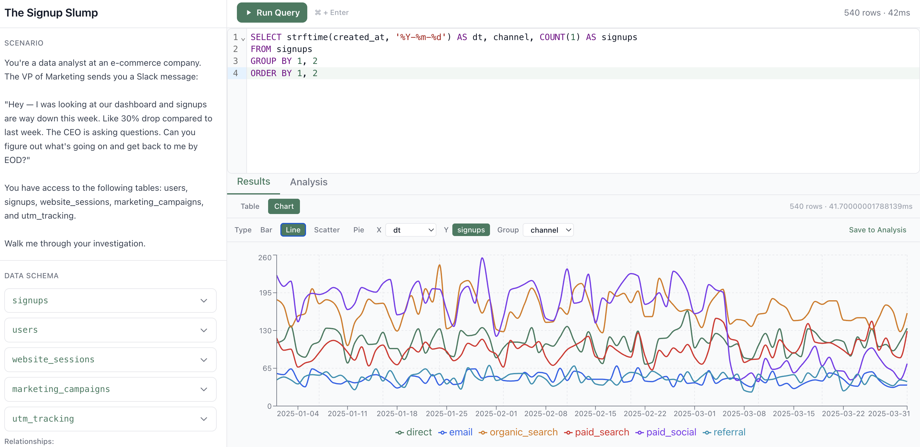The image size is (920, 447).
Task: Click the play icon on Run Query
Action: [x=249, y=13]
